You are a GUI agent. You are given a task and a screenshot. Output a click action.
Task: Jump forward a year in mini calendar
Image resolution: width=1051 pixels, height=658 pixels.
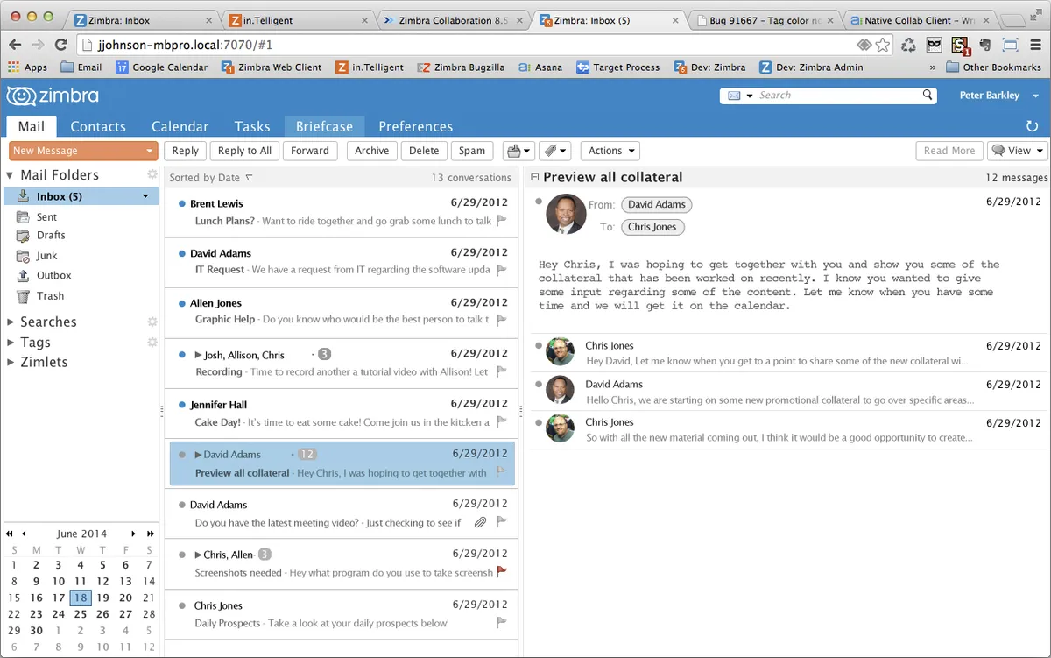tap(150, 534)
